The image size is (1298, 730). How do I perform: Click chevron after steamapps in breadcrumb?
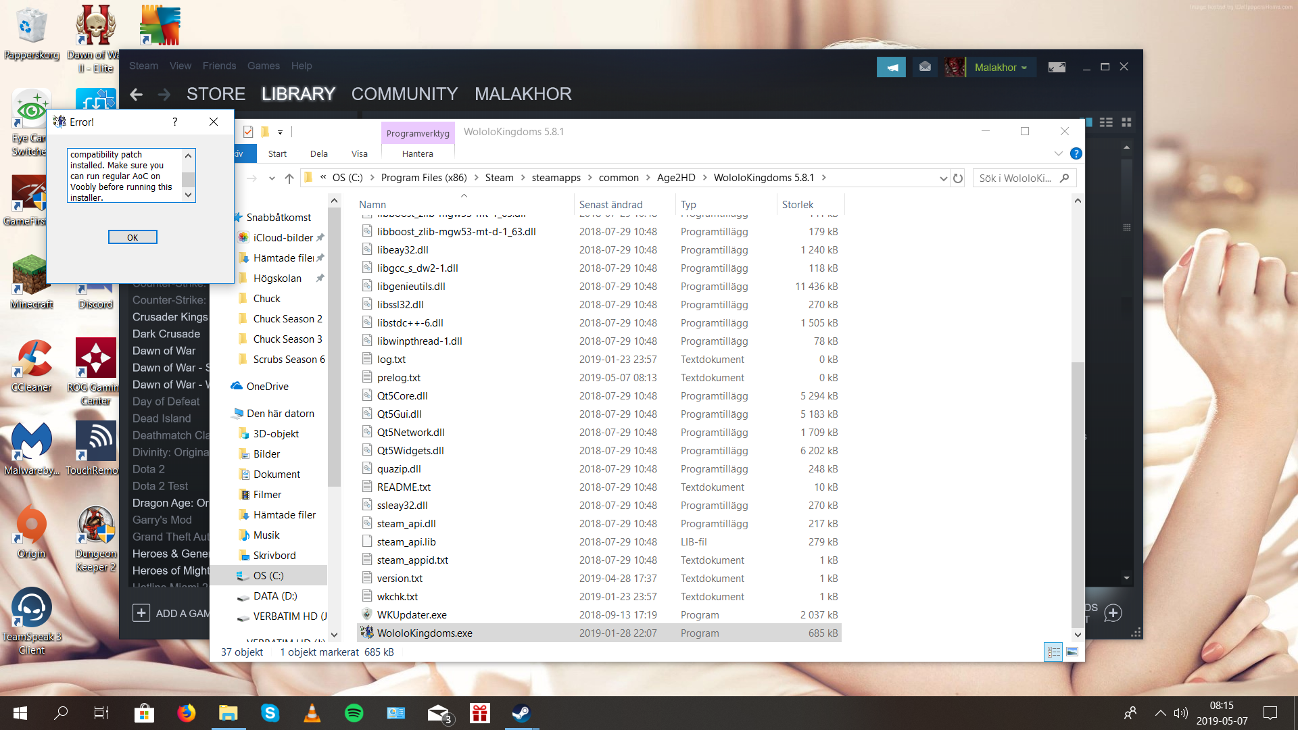pos(590,178)
